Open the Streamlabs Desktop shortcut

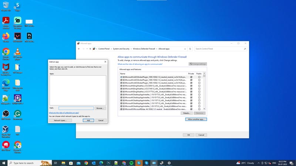(x=17, y=23)
